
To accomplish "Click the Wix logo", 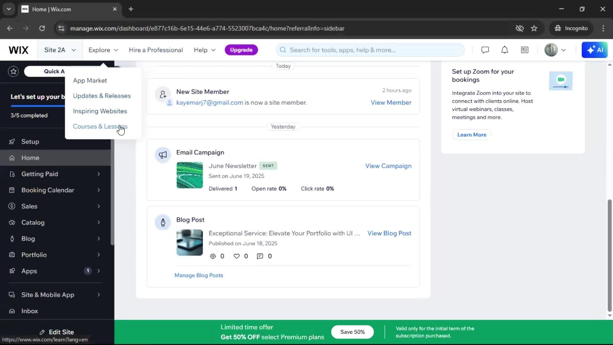I will (19, 50).
